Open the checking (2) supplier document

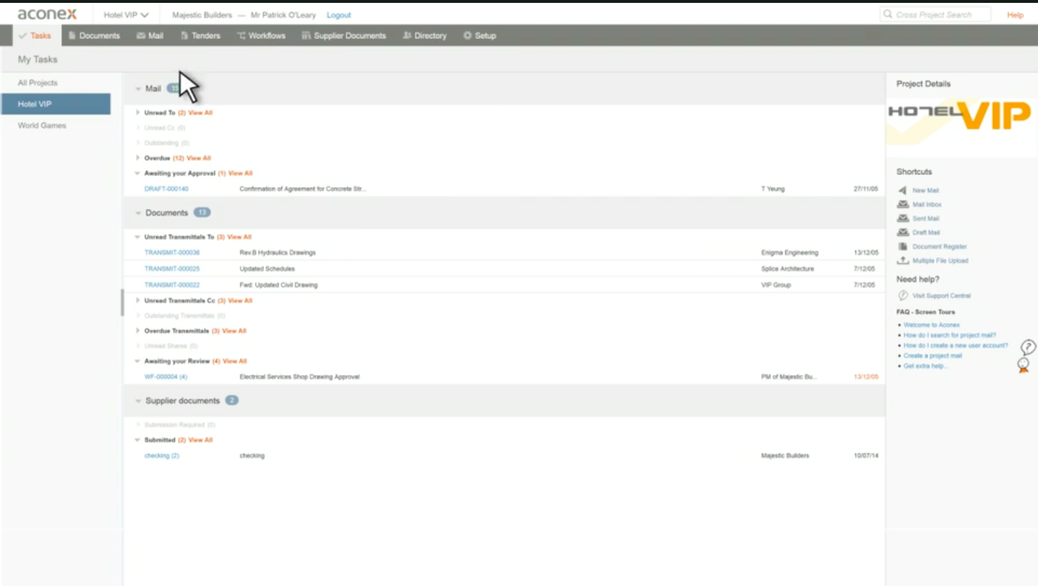(161, 456)
